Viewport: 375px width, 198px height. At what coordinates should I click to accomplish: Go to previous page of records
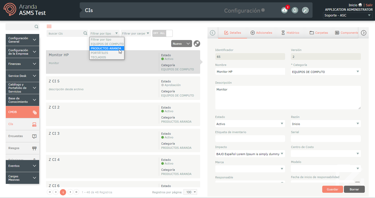tap(56, 192)
